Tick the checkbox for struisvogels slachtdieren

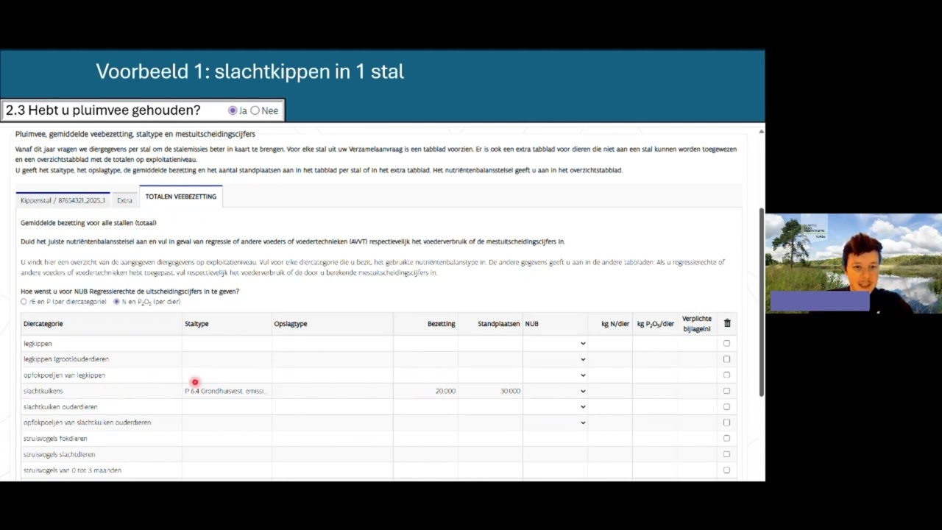pos(726,454)
